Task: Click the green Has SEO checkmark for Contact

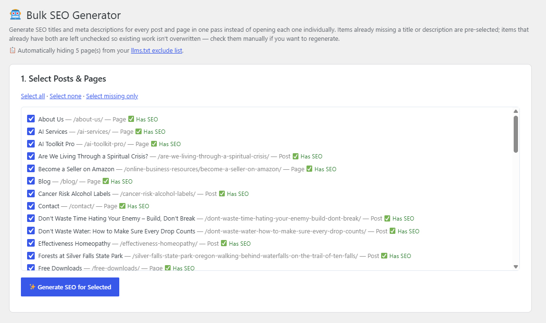Action: coord(122,206)
